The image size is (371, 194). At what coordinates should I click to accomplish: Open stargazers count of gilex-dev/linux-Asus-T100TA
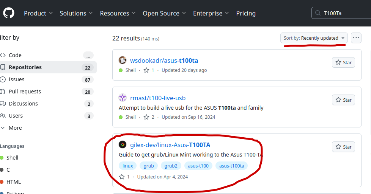coord(124,177)
